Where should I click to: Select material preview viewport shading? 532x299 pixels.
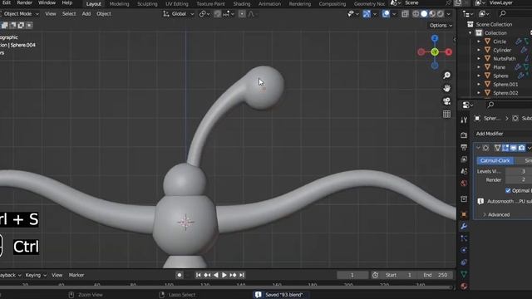coord(432,14)
